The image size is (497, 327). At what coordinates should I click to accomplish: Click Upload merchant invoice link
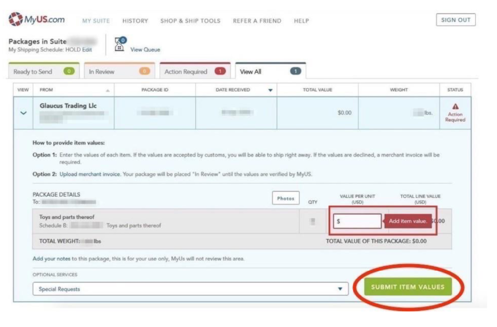click(x=90, y=174)
